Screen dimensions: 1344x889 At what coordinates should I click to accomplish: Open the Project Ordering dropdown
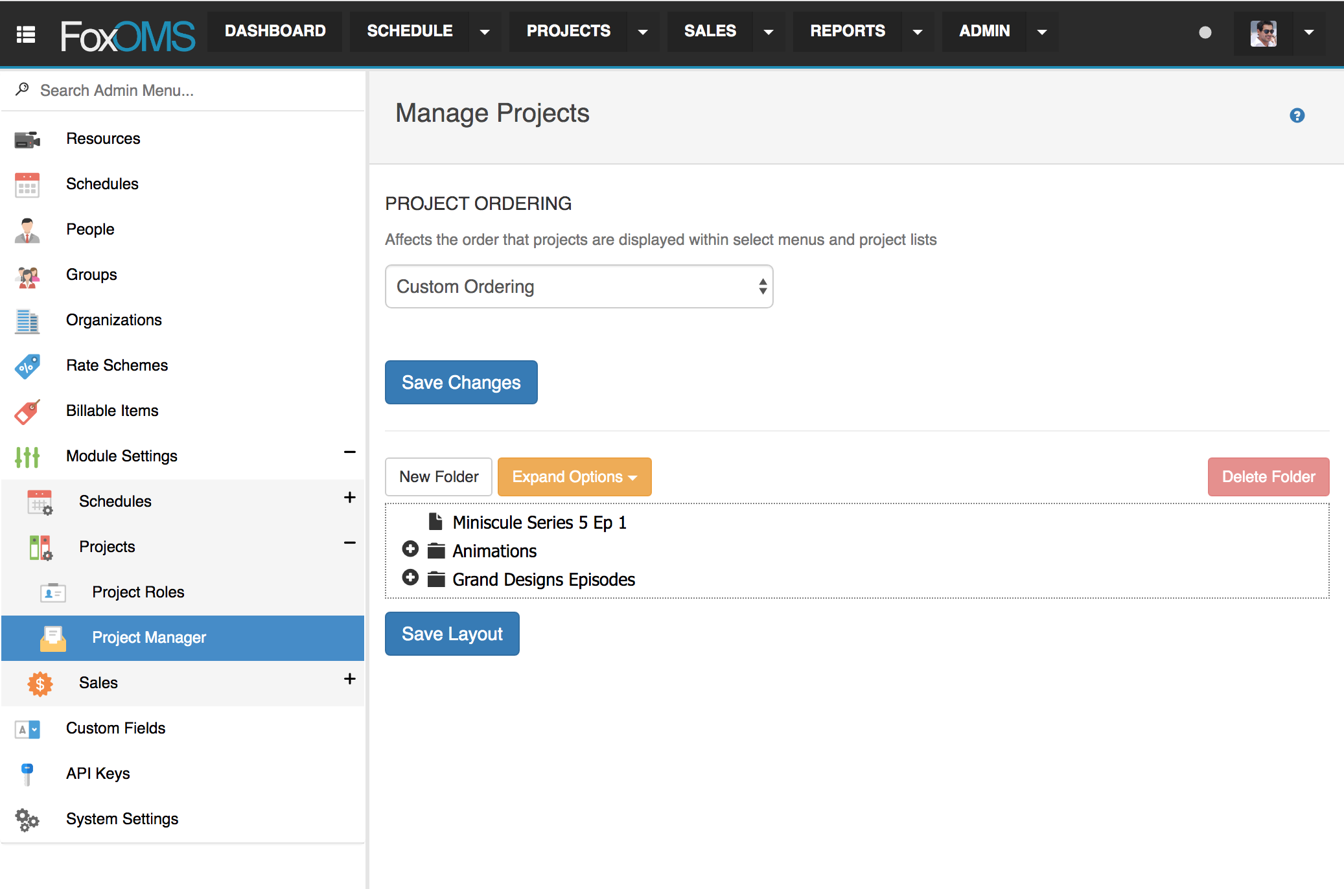pos(579,288)
